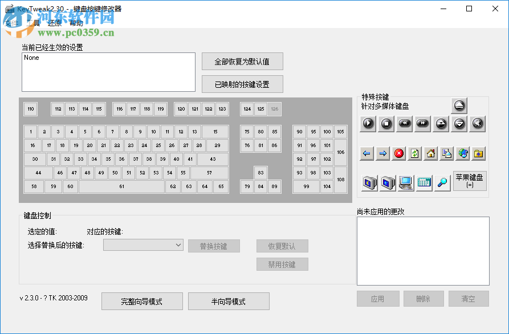Click 全部恢复为默认值 button
Viewport: 509px width, 334px height.
(242, 61)
